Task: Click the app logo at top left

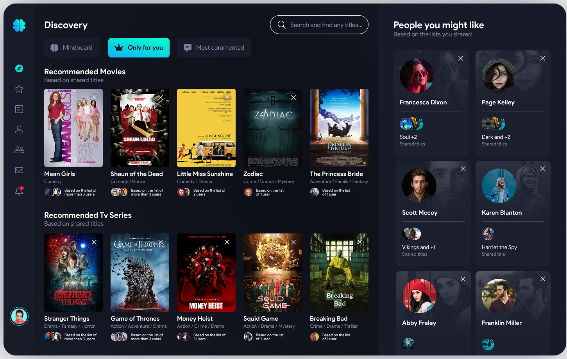Action: tap(19, 25)
